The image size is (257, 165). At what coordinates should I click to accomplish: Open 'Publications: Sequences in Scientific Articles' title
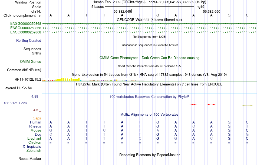pyautogui.click(x=149, y=45)
